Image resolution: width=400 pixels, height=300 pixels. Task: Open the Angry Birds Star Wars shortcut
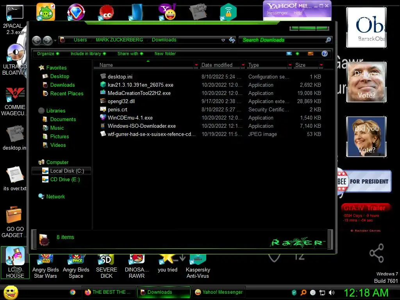[46, 266]
